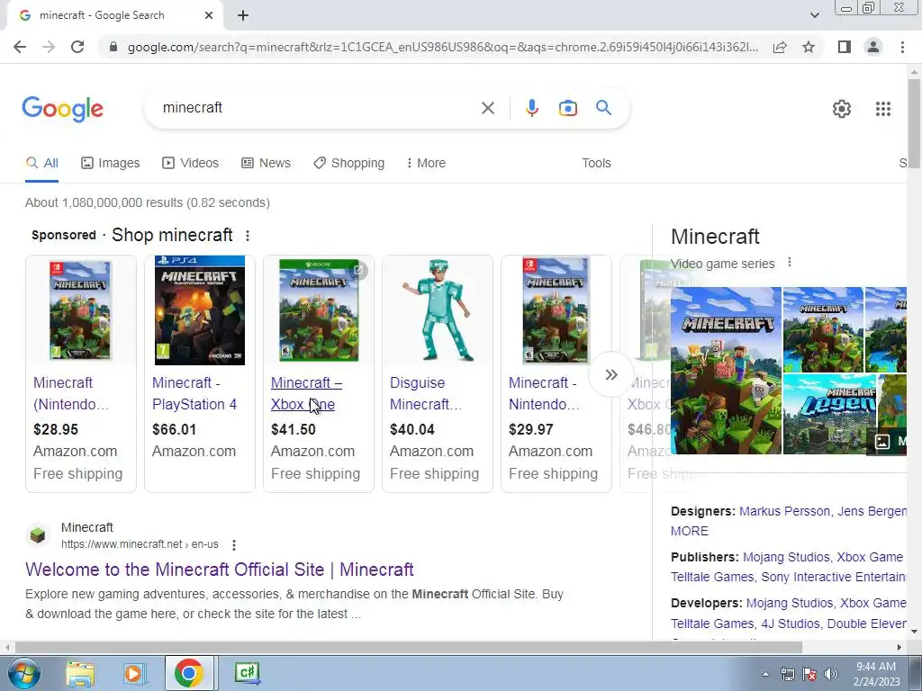Click Xbox One Minecraft product image
The width and height of the screenshot is (922, 691).
[319, 310]
